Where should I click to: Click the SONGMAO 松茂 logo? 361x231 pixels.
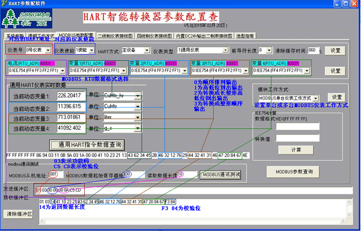click(x=26, y=18)
